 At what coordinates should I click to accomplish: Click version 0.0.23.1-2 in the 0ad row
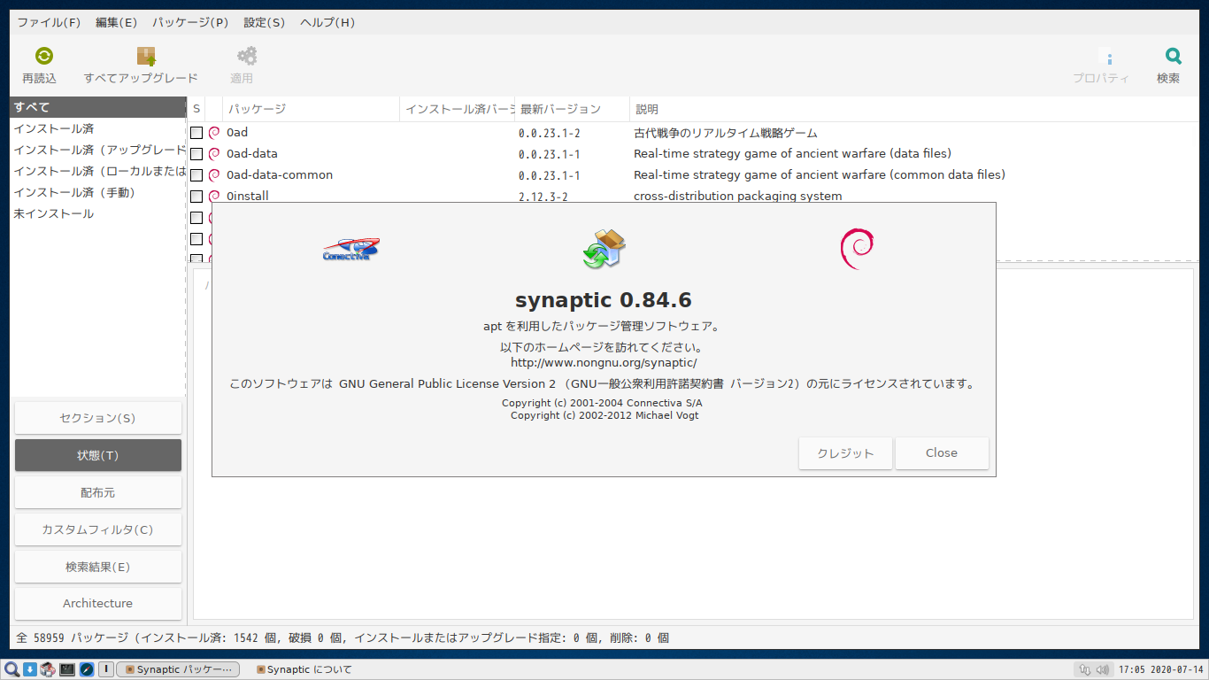(550, 133)
